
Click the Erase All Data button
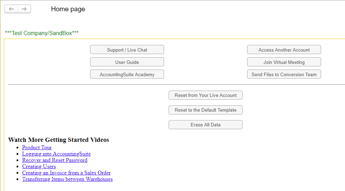(x=206, y=125)
